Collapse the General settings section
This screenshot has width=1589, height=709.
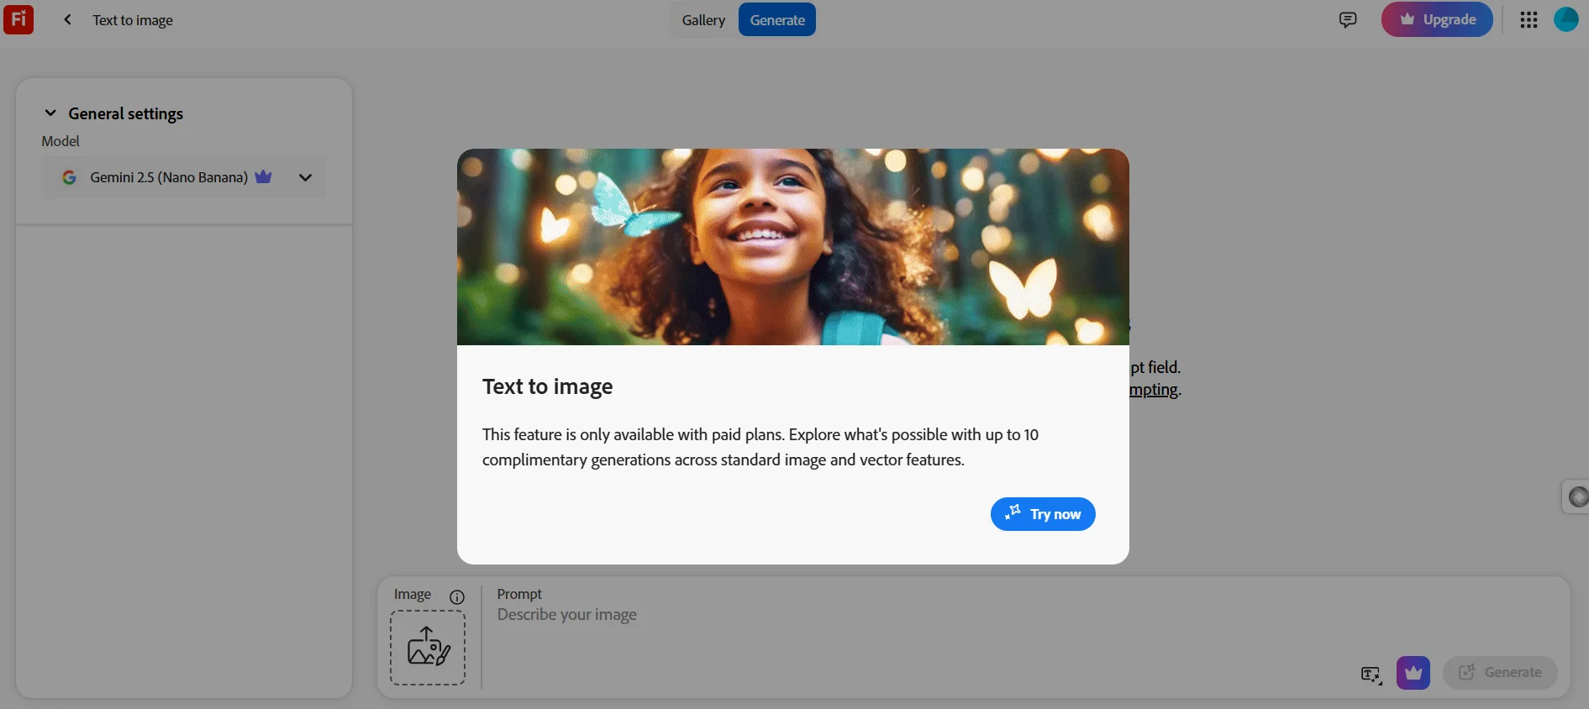tap(50, 113)
